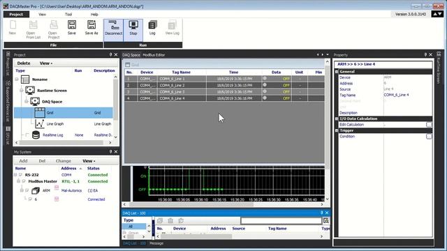Screen dimensions: 447x251
Task: Click the DAQ List search input field
Action: (281, 221)
